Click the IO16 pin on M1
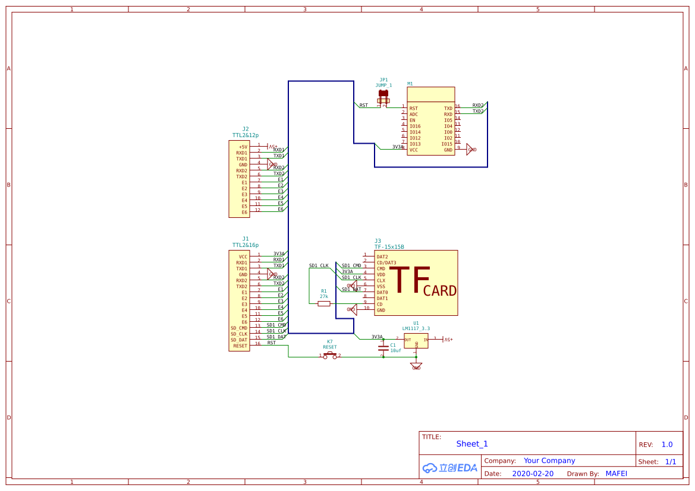Image resolution: width=695 pixels, height=491 pixels. tap(415, 126)
